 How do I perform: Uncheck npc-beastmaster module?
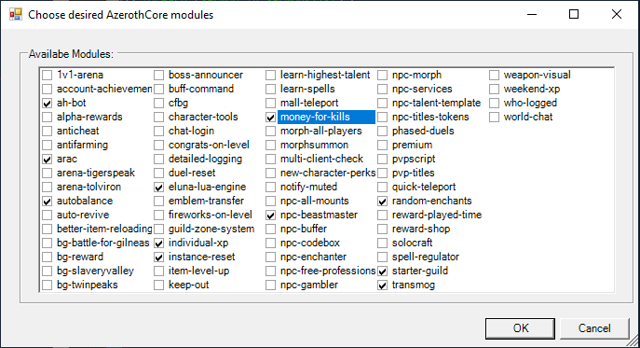click(270, 216)
